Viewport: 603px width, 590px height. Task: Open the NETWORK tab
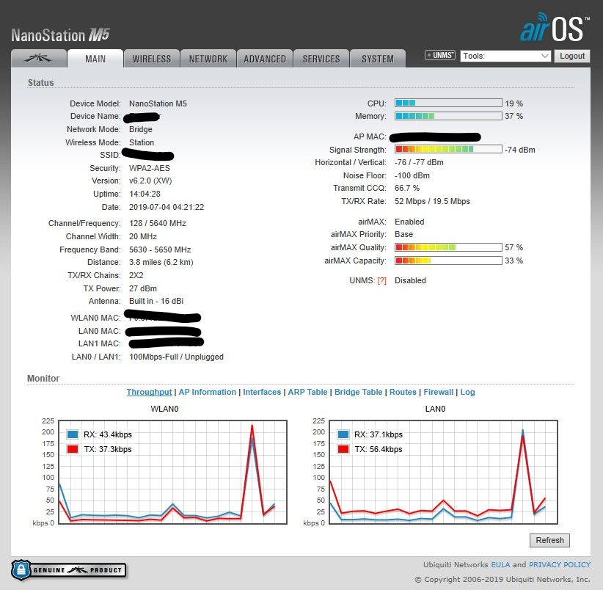click(208, 59)
